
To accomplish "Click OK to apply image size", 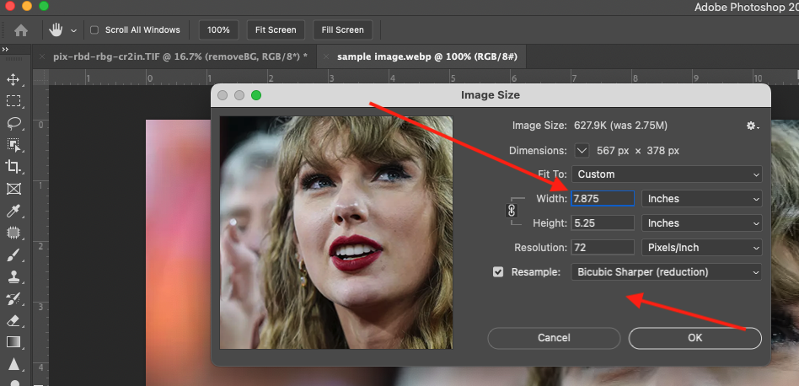I will pos(694,338).
